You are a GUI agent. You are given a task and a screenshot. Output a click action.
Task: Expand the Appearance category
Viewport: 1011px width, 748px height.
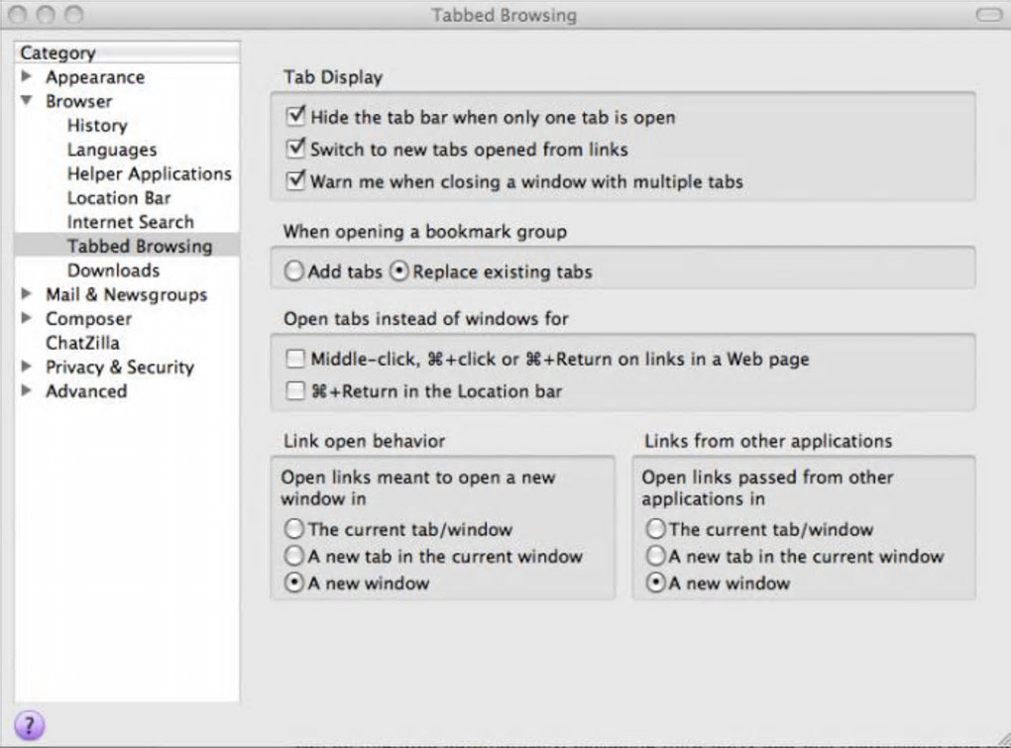[27, 77]
